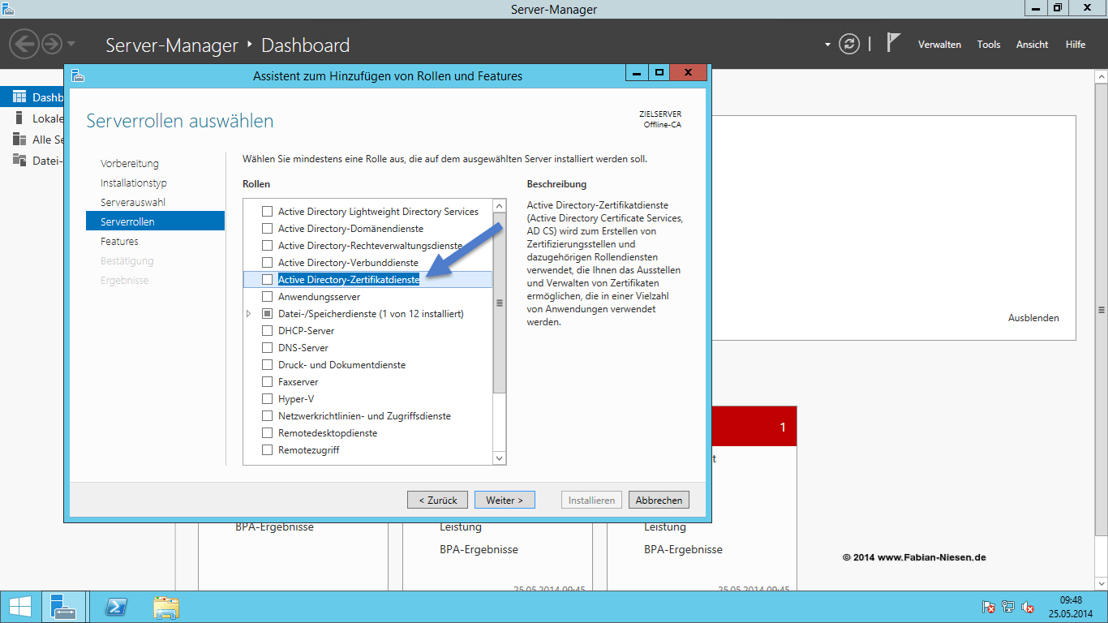This screenshot has width=1108, height=623.
Task: Check the Remotedesktopdienste role
Action: pos(268,433)
